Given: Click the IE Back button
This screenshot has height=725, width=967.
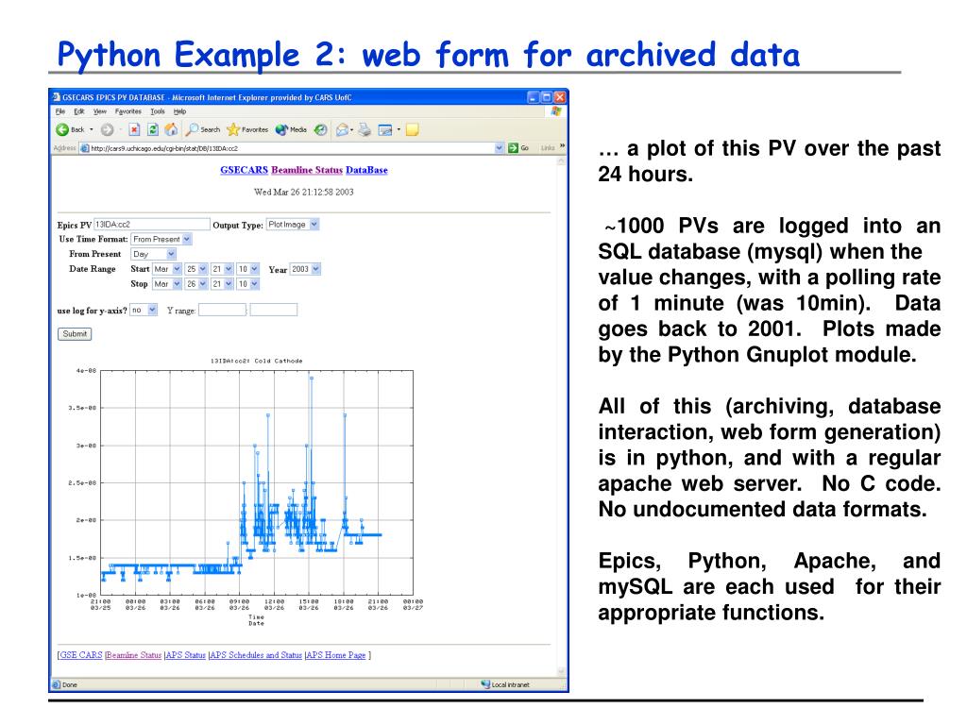Looking at the screenshot, I should 70,129.
